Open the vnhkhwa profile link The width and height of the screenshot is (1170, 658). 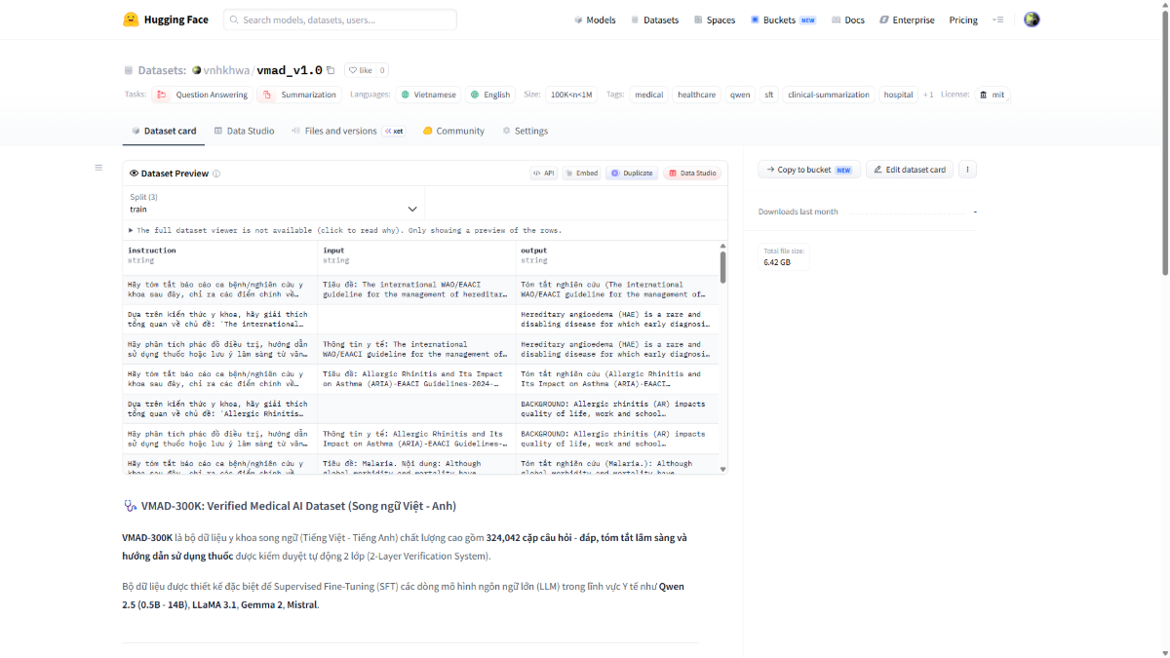(226, 70)
